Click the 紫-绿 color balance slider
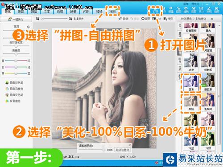This screenshot has height=167, width=223. pyautogui.click(x=16, y=67)
